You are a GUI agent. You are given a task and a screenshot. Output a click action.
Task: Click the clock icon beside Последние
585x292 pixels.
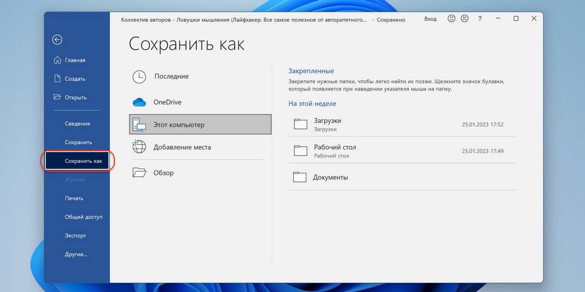pyautogui.click(x=140, y=77)
